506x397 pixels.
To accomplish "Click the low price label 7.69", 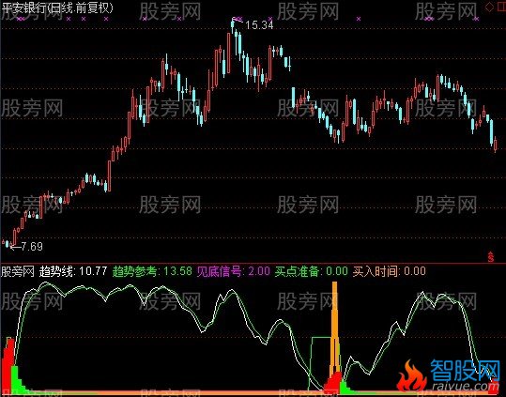I will pyautogui.click(x=32, y=247).
